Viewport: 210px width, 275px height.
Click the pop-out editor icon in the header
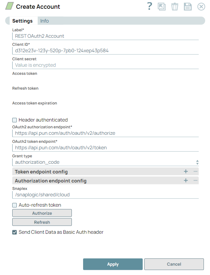pyautogui.click(x=162, y=6)
